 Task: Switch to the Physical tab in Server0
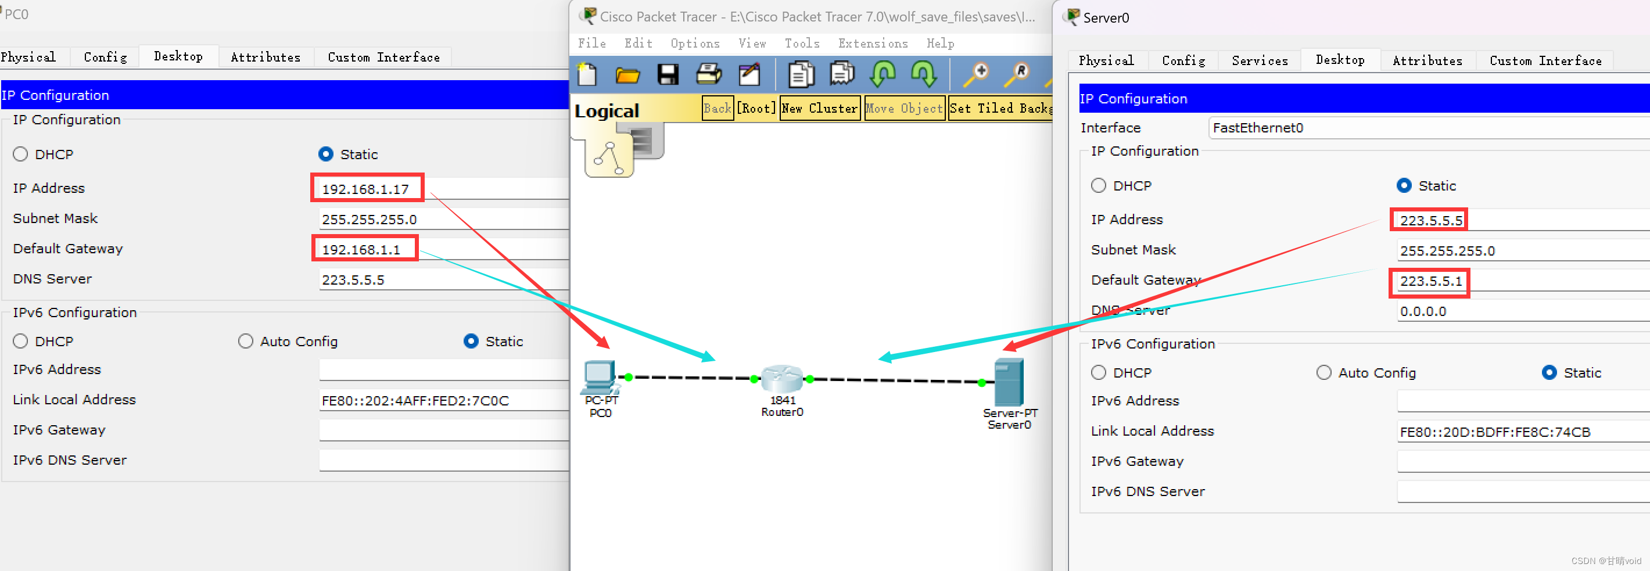(1106, 60)
